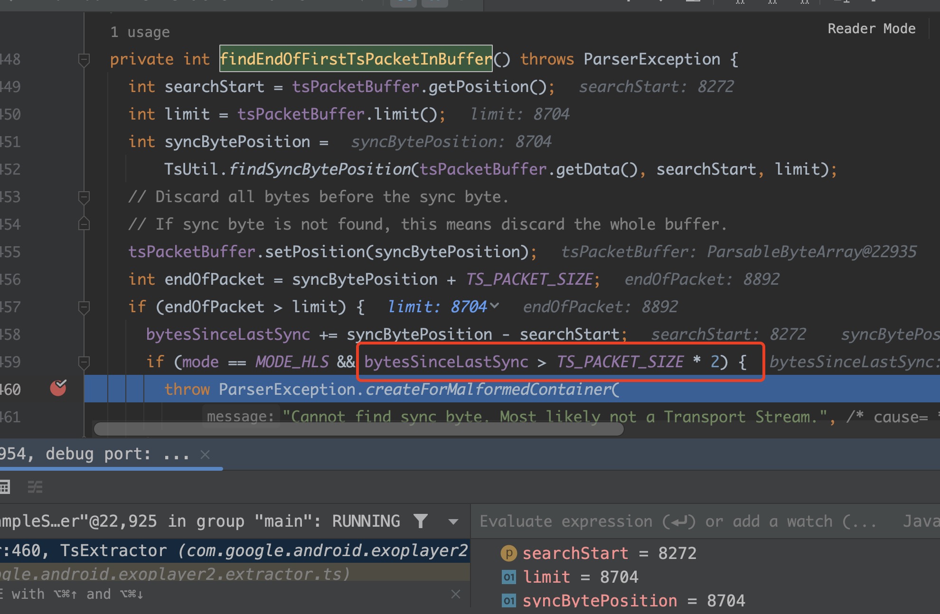Focus the Evaluate expression input field
The height and width of the screenshot is (614, 940).
(679, 521)
